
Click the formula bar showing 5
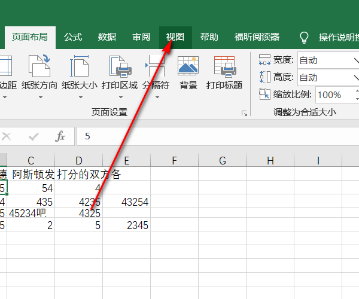pyautogui.click(x=218, y=136)
